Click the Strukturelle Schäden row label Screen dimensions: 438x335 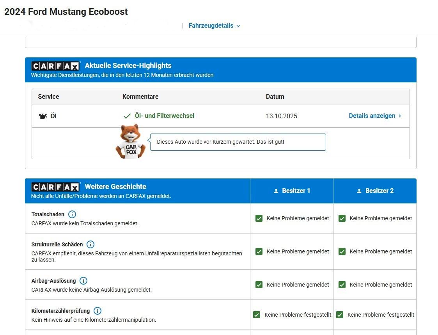click(57, 244)
